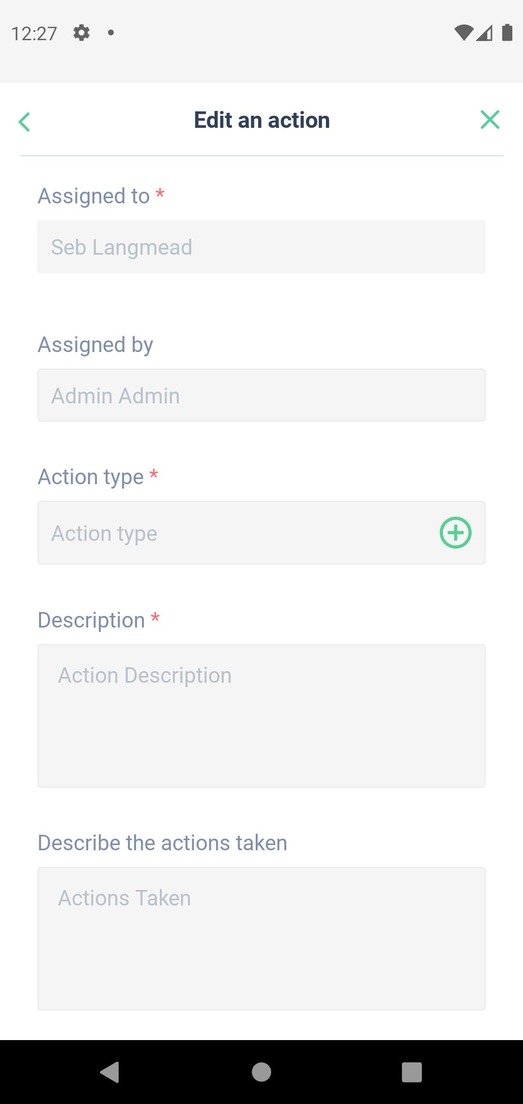Tap the Assigned to label
The image size is (523, 1104).
click(94, 196)
